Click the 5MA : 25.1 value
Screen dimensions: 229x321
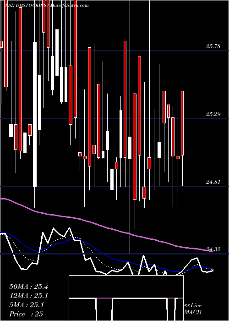(x=27, y=305)
